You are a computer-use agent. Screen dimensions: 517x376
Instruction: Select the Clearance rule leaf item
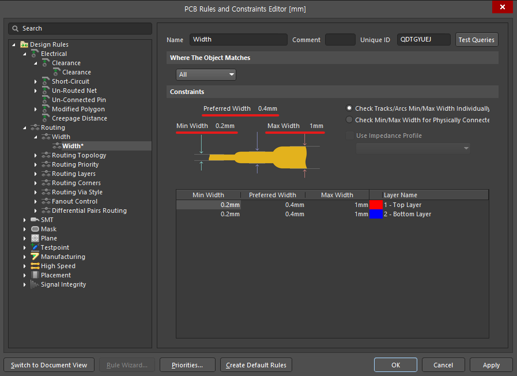pos(77,72)
